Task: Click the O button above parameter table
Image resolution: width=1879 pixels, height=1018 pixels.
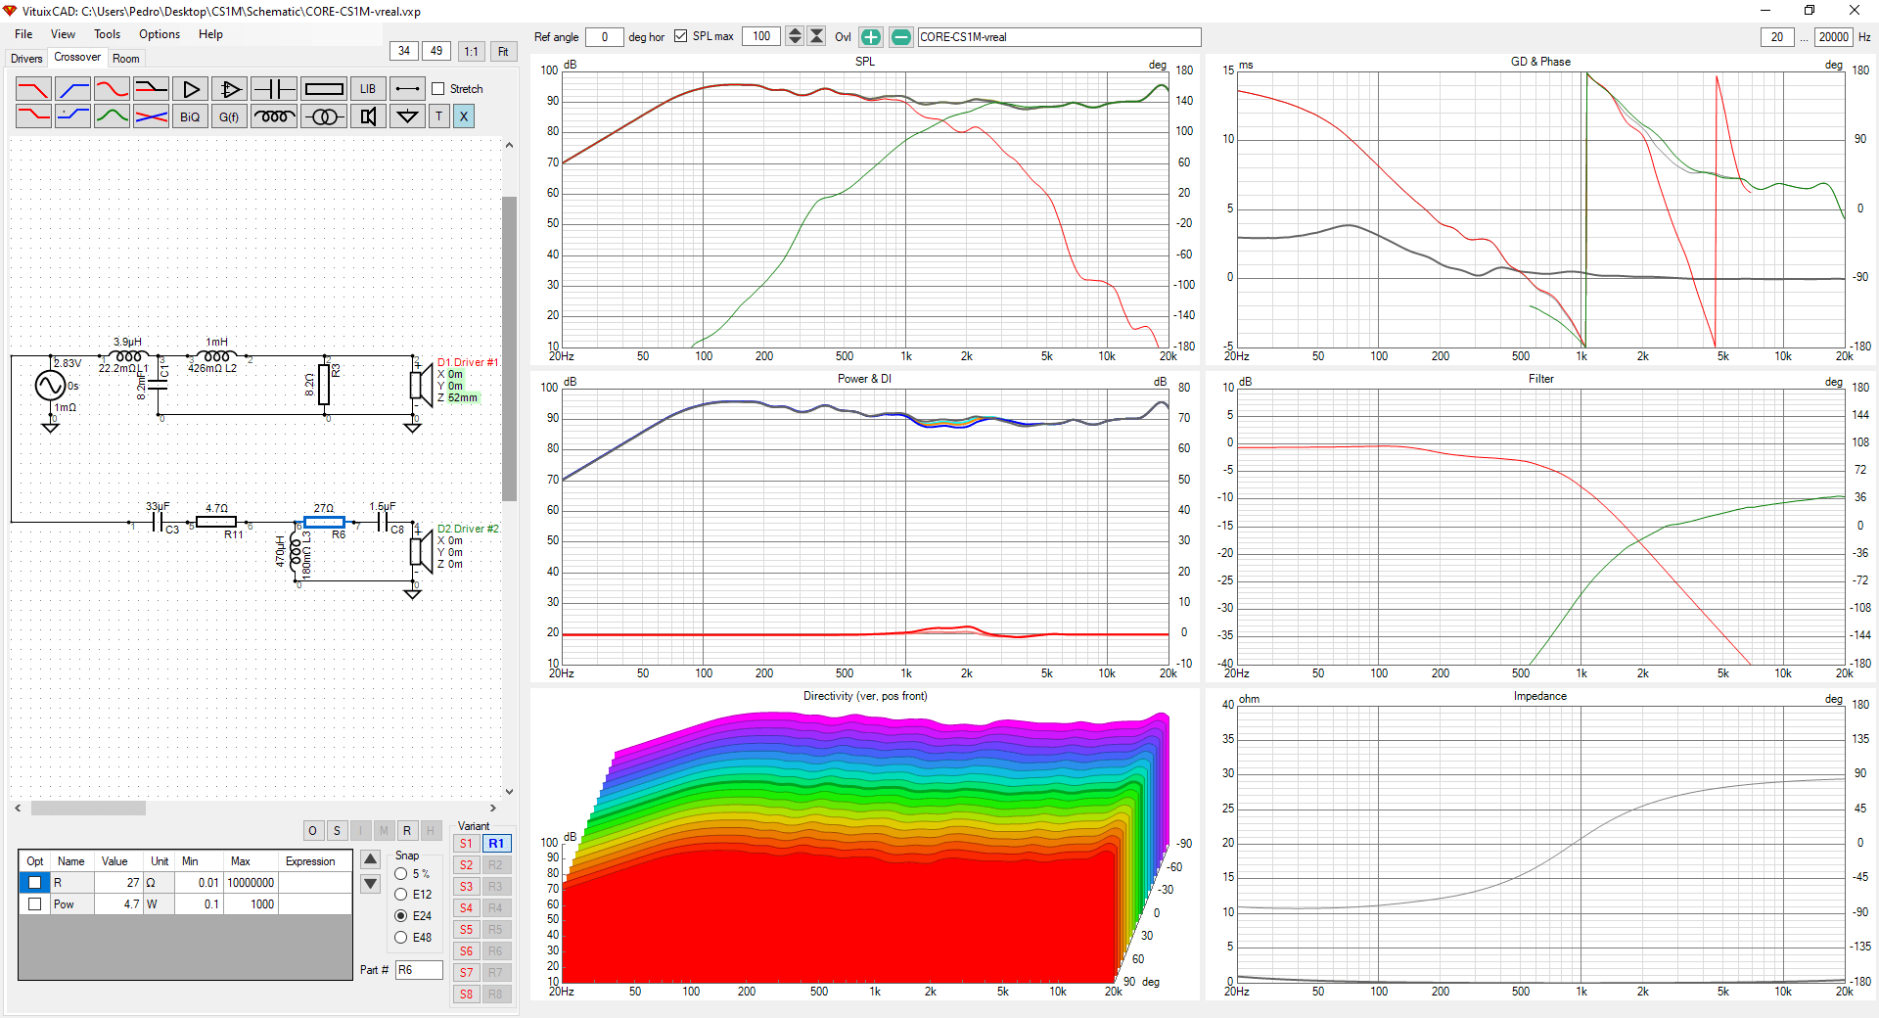Action: tap(312, 831)
